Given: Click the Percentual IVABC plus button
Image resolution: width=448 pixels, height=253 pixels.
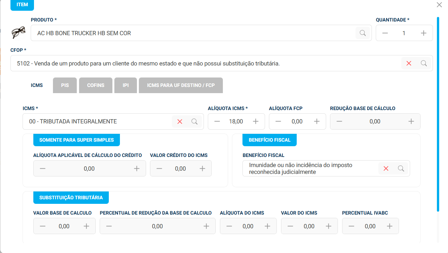Looking at the screenshot, I should 390,226.
